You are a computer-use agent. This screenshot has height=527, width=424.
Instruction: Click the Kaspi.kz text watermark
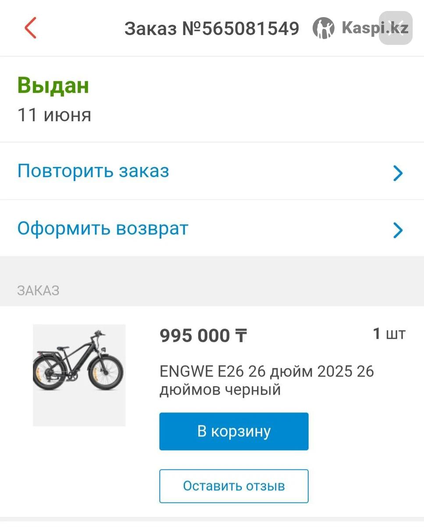[x=375, y=28]
